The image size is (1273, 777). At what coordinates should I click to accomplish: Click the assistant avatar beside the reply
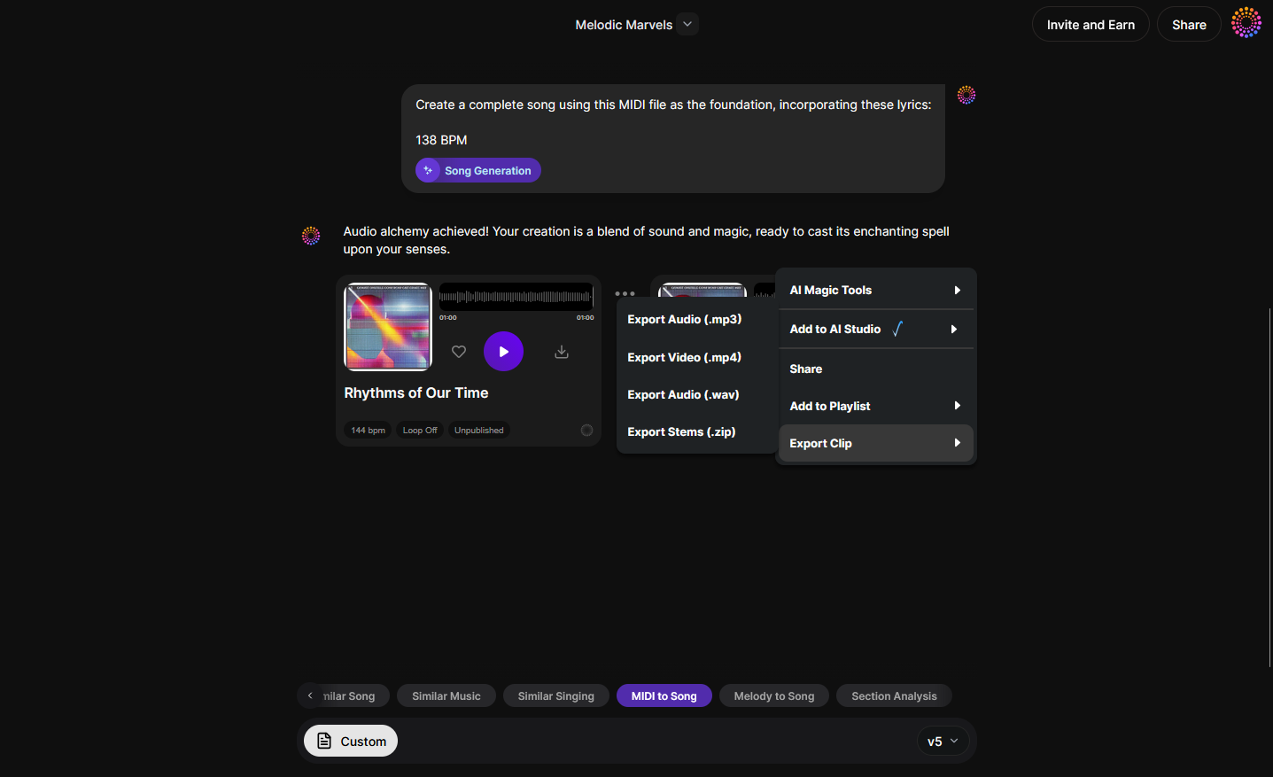pos(311,236)
